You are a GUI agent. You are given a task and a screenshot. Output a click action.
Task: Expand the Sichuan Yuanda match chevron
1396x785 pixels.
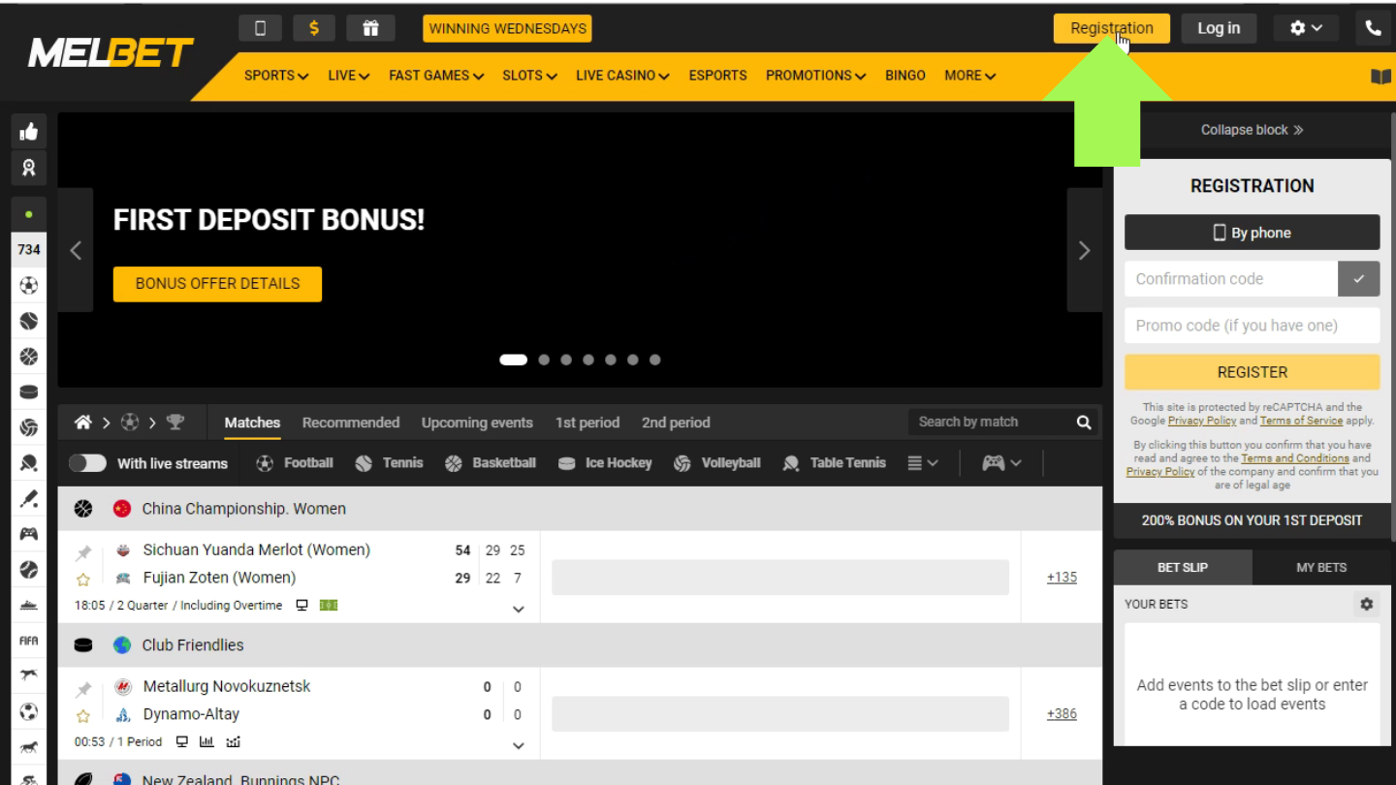pyautogui.click(x=518, y=610)
